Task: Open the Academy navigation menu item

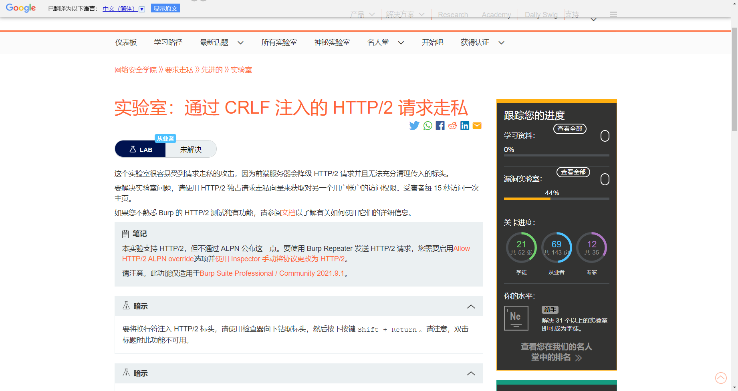Action: 496,14
